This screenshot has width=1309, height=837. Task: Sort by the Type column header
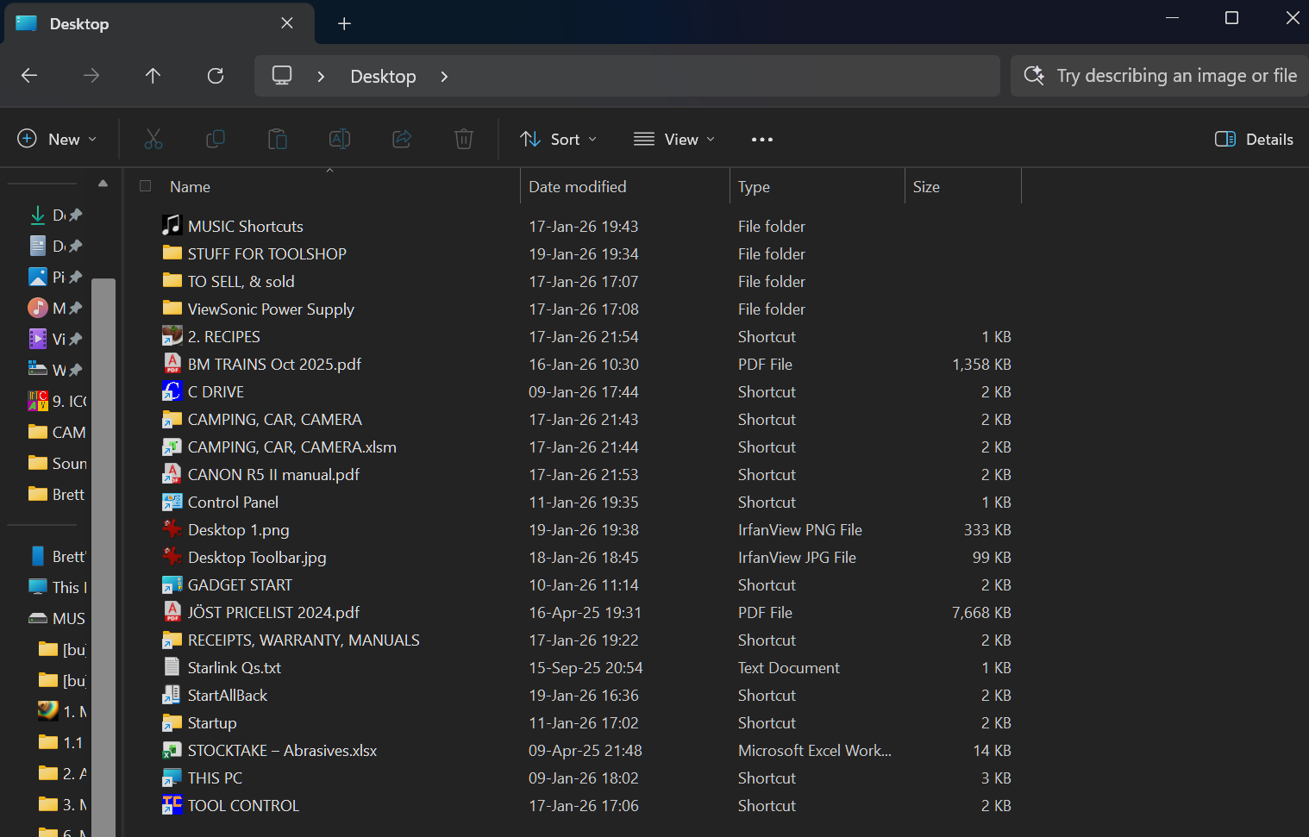pyautogui.click(x=817, y=186)
